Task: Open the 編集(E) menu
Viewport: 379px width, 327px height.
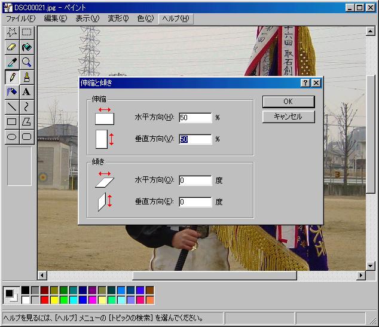Action: coord(56,19)
